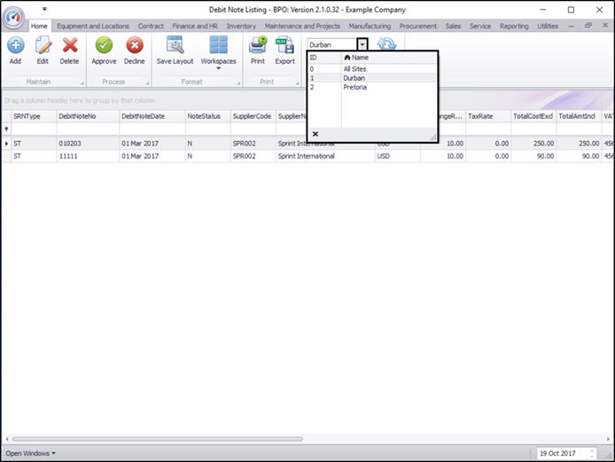The width and height of the screenshot is (615, 462).
Task: Open the Open Windows menu
Action: pyautogui.click(x=31, y=453)
